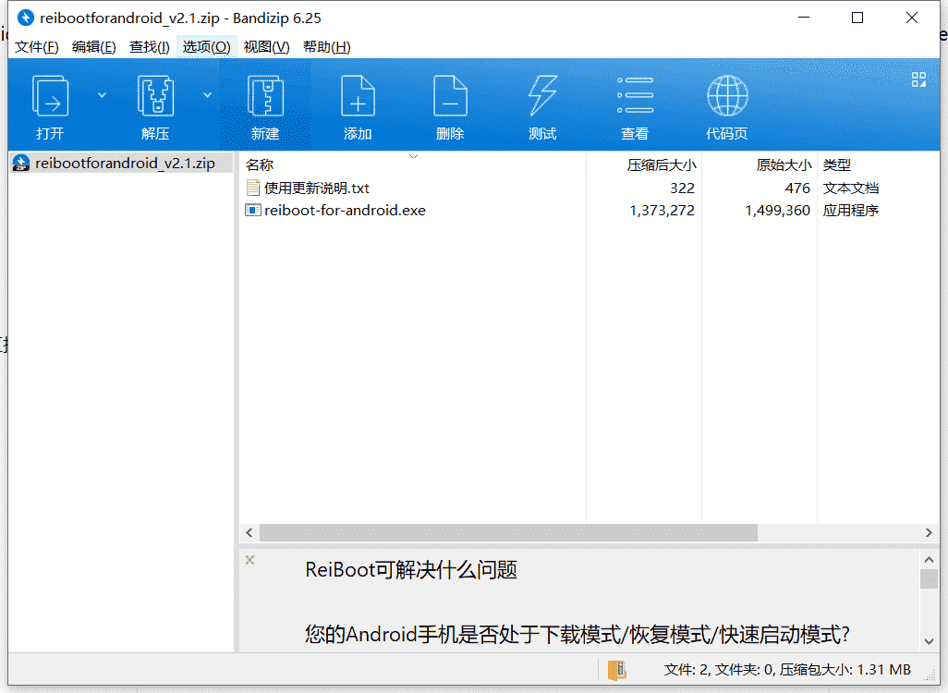Screen dimensions: 948x693
Task: Expand the 打开 dropdown arrow
Action: click(x=103, y=95)
